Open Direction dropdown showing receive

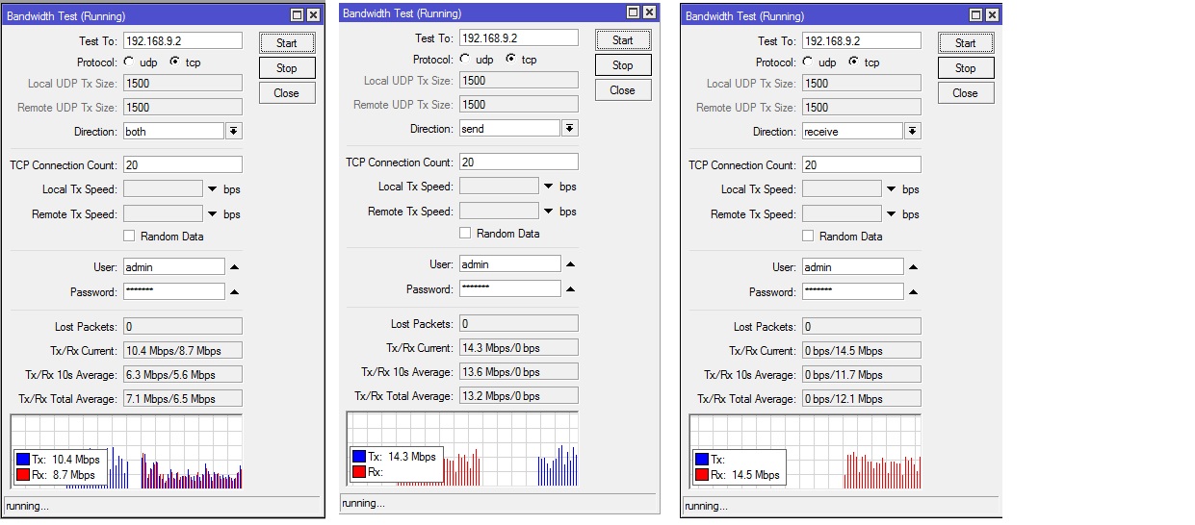(913, 131)
